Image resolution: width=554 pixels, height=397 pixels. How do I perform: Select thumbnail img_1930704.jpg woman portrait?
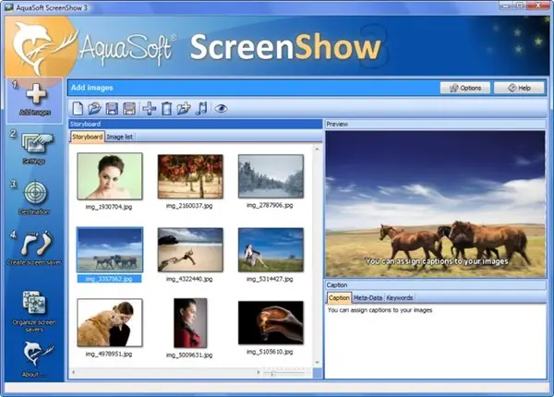(110, 176)
